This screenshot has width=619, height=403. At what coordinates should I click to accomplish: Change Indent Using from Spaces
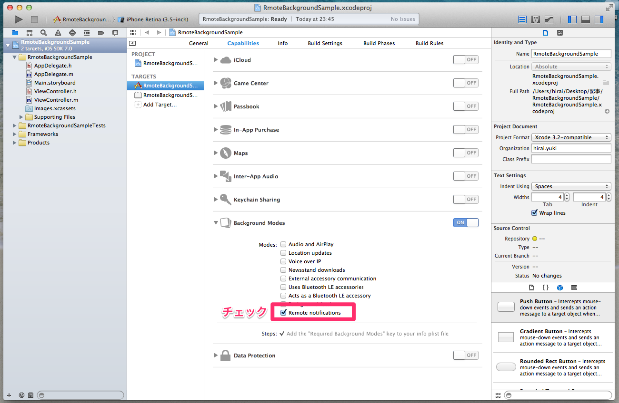[570, 186]
